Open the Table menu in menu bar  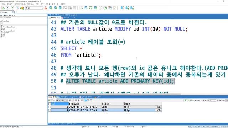[30, 4]
